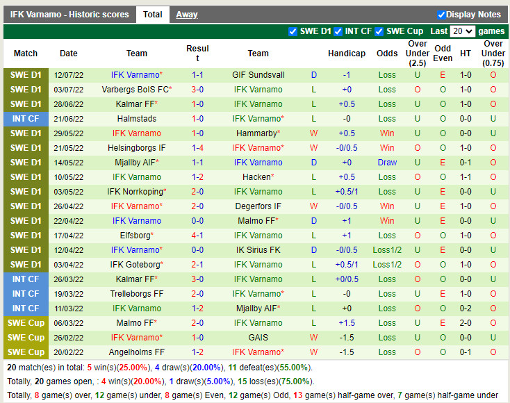Click the Over Under (0.75) header
This screenshot has width=510, height=403.
[x=493, y=54]
